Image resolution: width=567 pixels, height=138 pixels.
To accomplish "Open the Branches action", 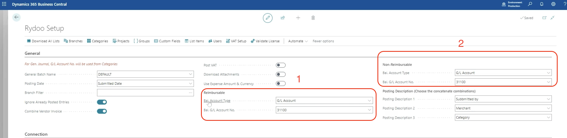I will pos(73,41).
